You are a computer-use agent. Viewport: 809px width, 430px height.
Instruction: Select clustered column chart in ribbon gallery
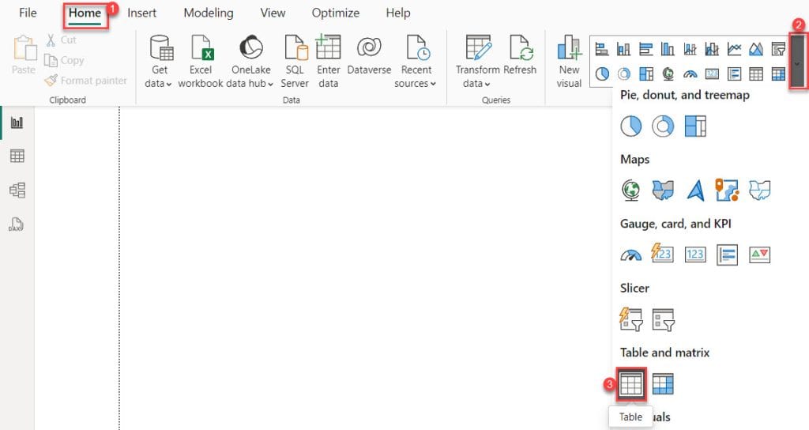[x=668, y=49]
